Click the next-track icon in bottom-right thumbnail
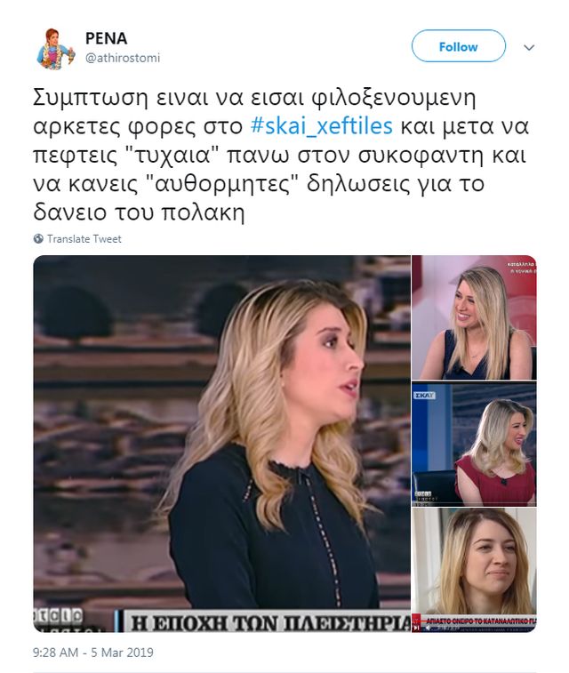Image resolution: width=569 pixels, height=673 pixels. tap(416, 628)
